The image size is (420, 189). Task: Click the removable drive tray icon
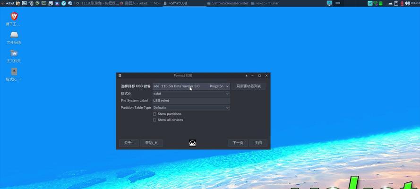391,3
